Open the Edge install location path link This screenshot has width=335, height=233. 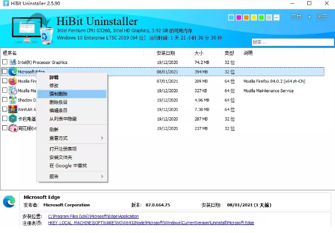pyautogui.click(x=93, y=216)
